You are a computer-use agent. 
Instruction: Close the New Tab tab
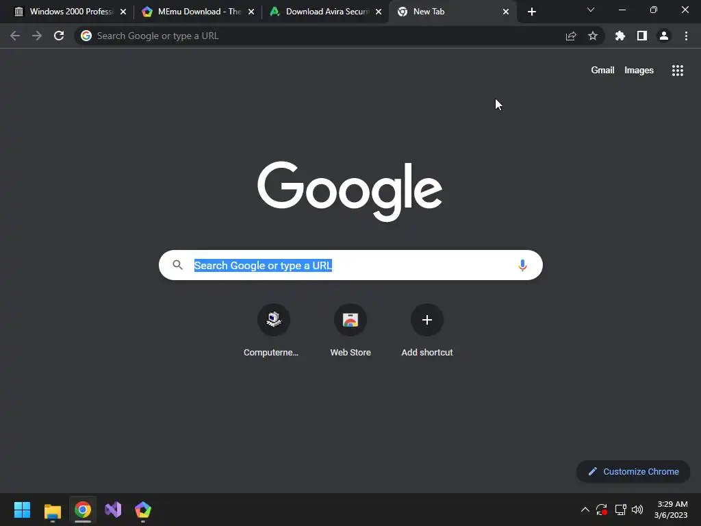pos(506,12)
